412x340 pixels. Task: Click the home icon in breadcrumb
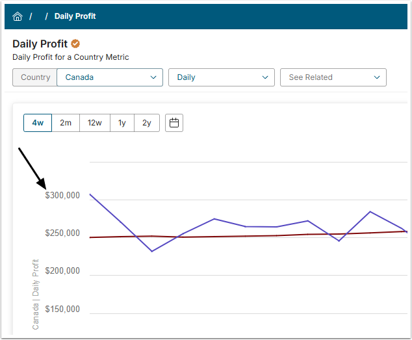18,16
